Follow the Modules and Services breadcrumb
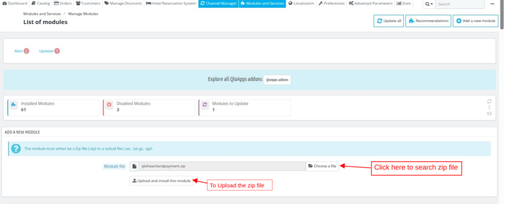505x204 pixels. coord(42,14)
